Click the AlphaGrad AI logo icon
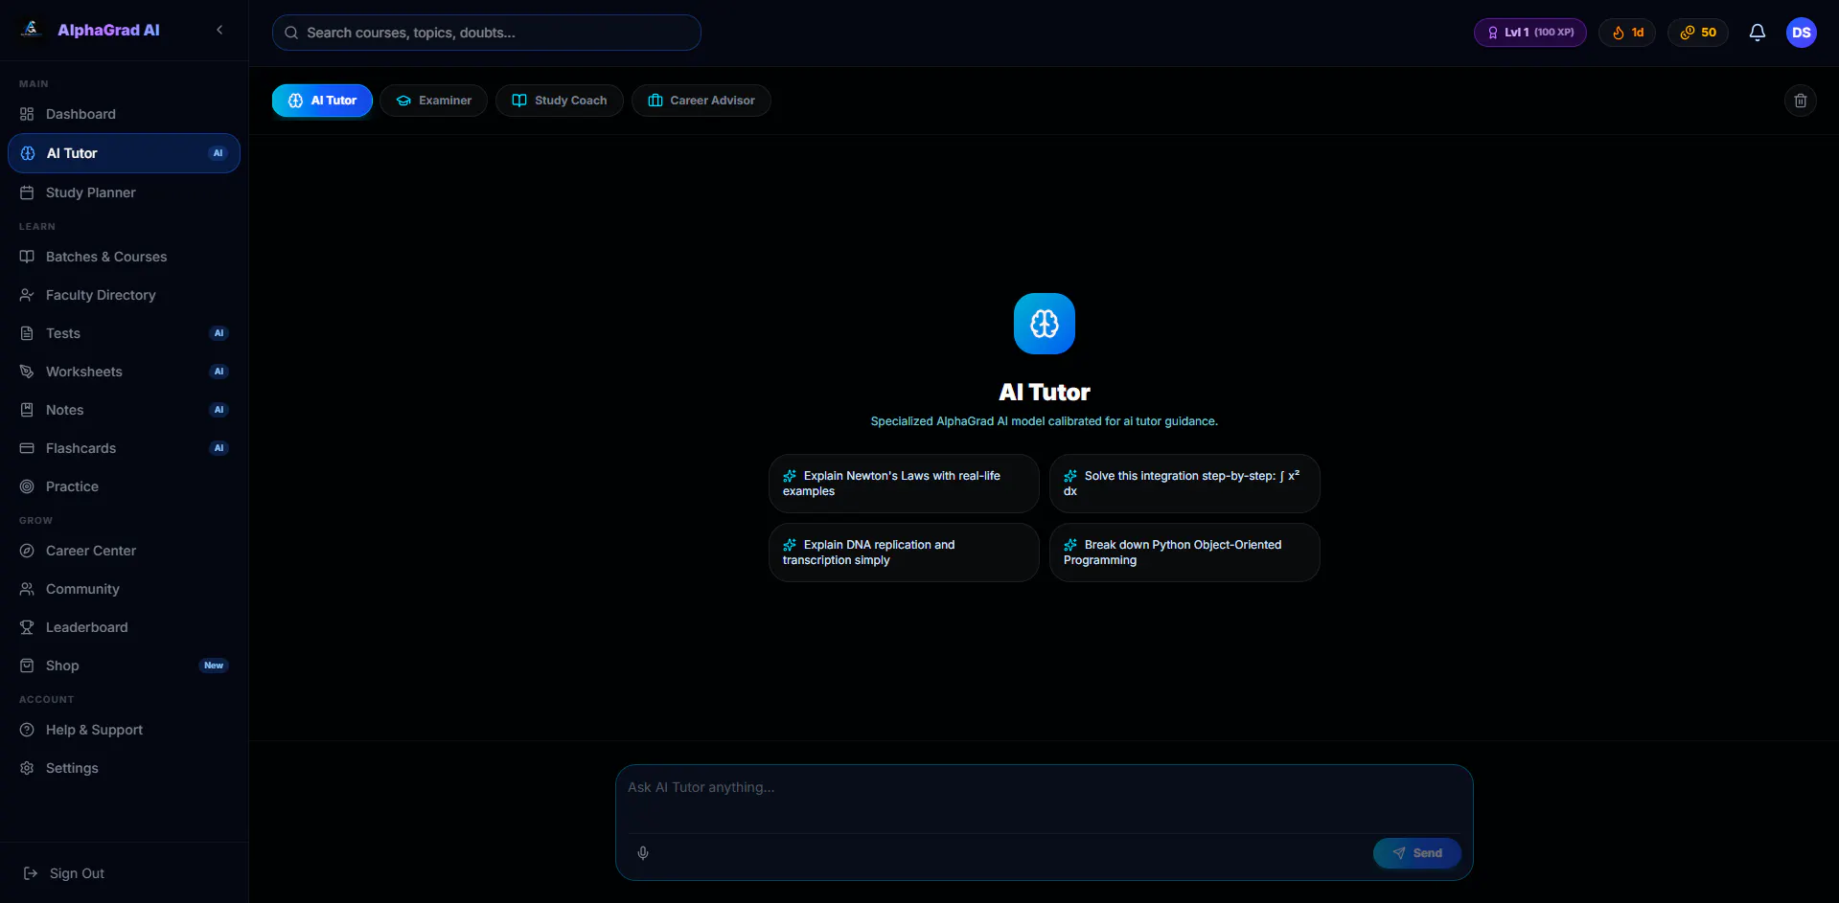This screenshot has height=903, width=1839. (32, 30)
